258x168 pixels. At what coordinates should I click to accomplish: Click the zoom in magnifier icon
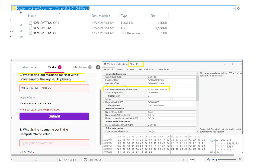[240, 160]
